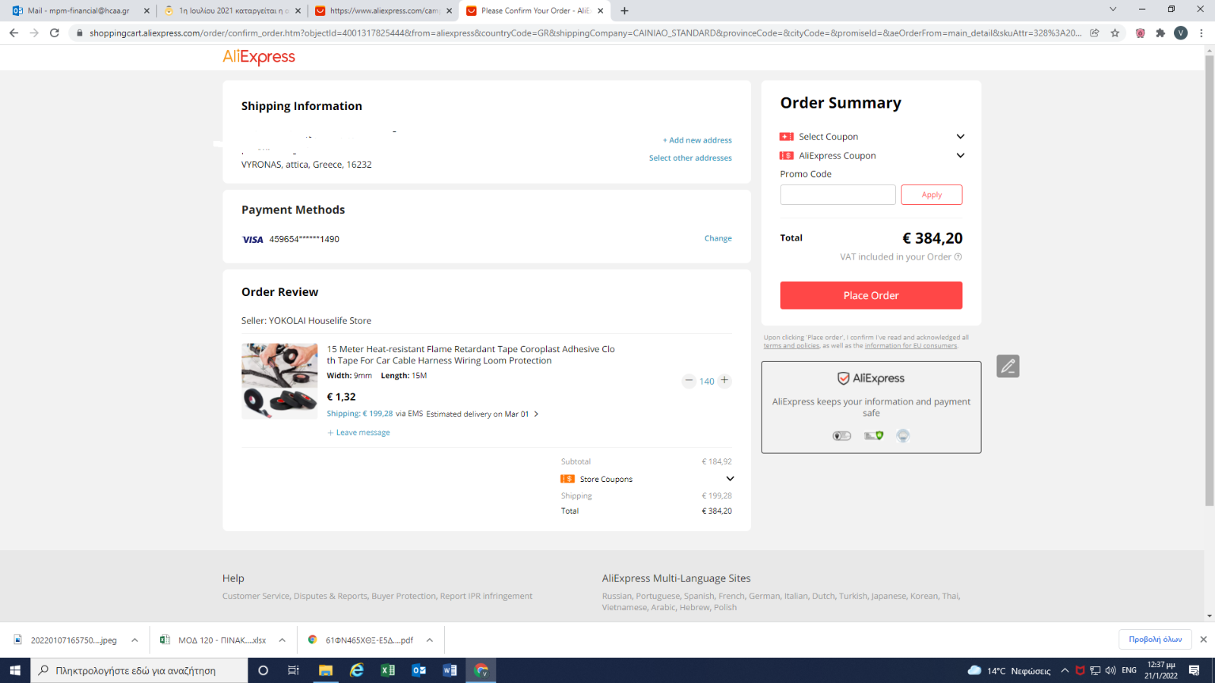Open the share page icon in address bar
The width and height of the screenshot is (1215, 683).
(x=1094, y=33)
